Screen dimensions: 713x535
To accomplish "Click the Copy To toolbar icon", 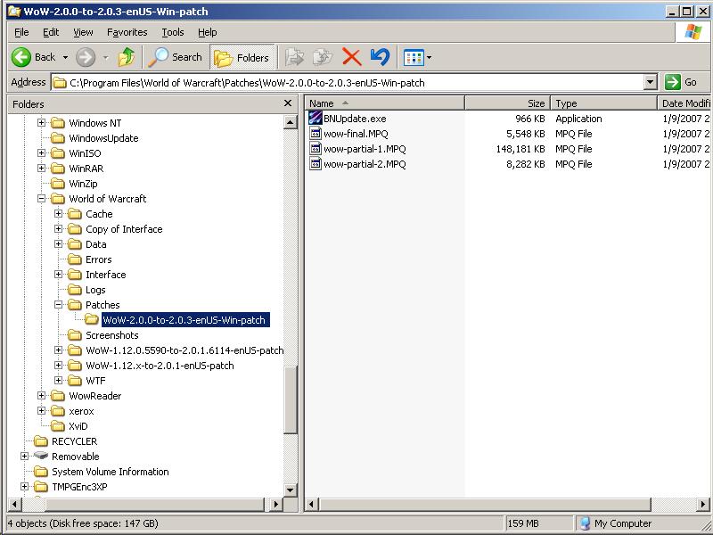I will (323, 57).
